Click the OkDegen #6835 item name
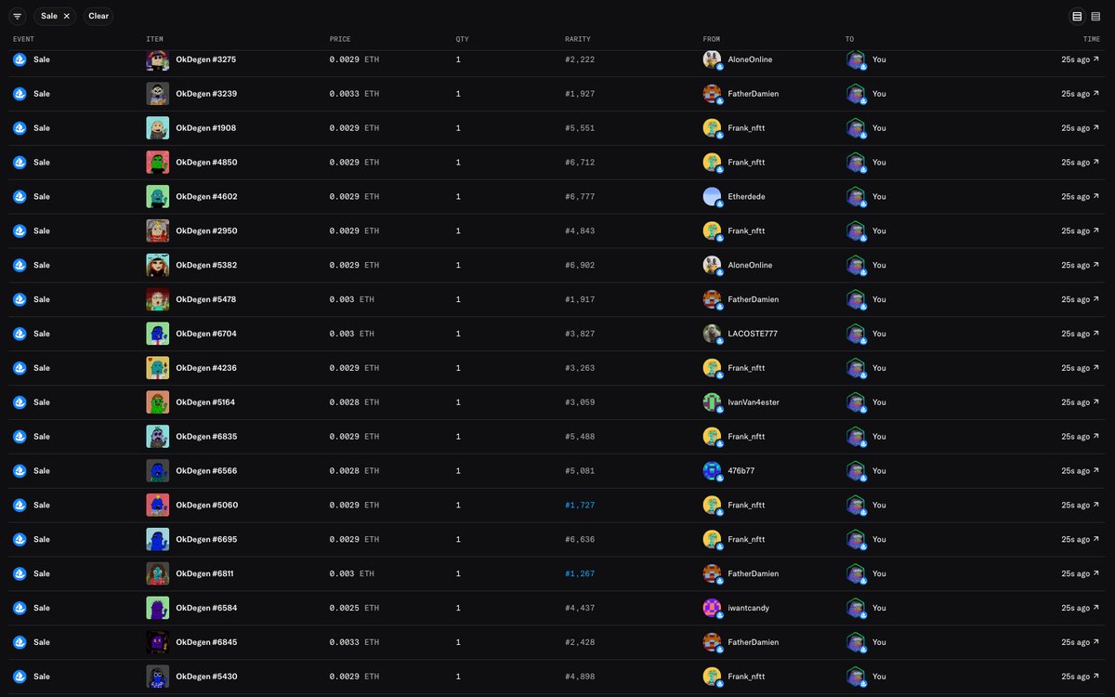1115x697 pixels. (x=206, y=437)
